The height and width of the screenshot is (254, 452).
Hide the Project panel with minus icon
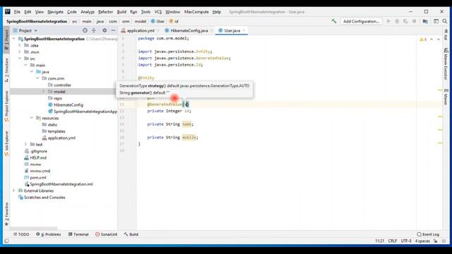tap(113, 30)
